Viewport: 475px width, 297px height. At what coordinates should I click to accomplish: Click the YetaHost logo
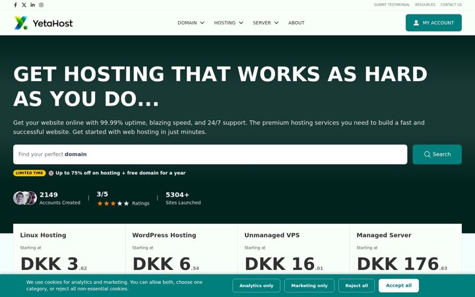pyautogui.click(x=44, y=23)
